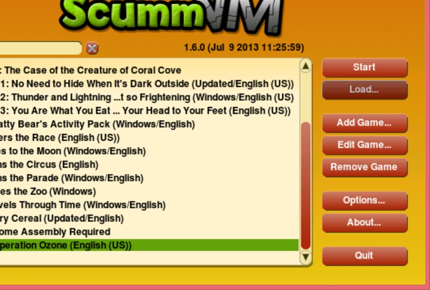
Task: Click the Remove Game button
Action: coord(365,167)
